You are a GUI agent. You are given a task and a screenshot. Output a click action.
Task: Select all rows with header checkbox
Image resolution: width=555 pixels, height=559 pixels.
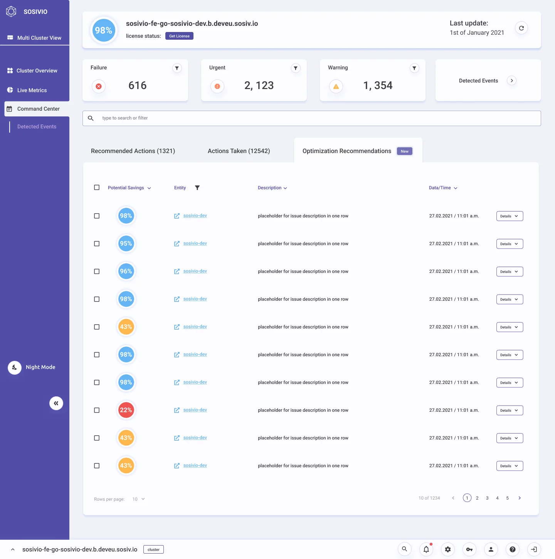(97, 187)
